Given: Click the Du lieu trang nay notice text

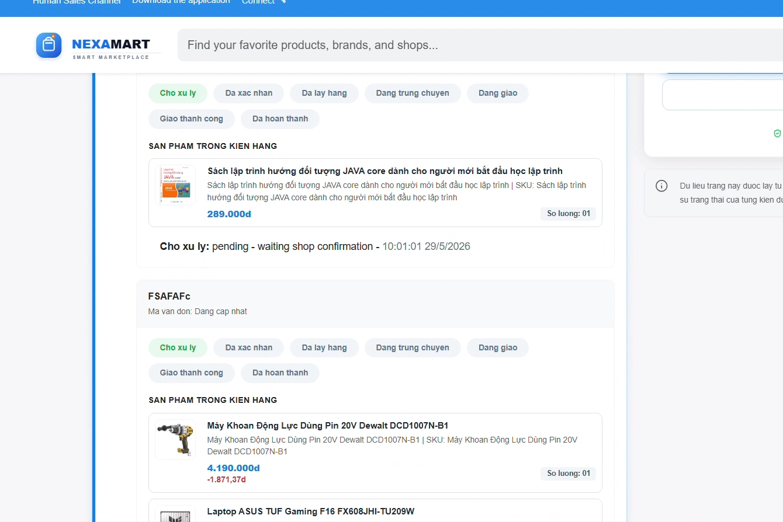Looking at the screenshot, I should 731,193.
